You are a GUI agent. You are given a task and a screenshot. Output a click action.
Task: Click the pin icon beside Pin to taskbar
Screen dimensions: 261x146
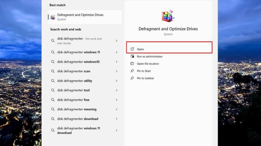(x=132, y=78)
